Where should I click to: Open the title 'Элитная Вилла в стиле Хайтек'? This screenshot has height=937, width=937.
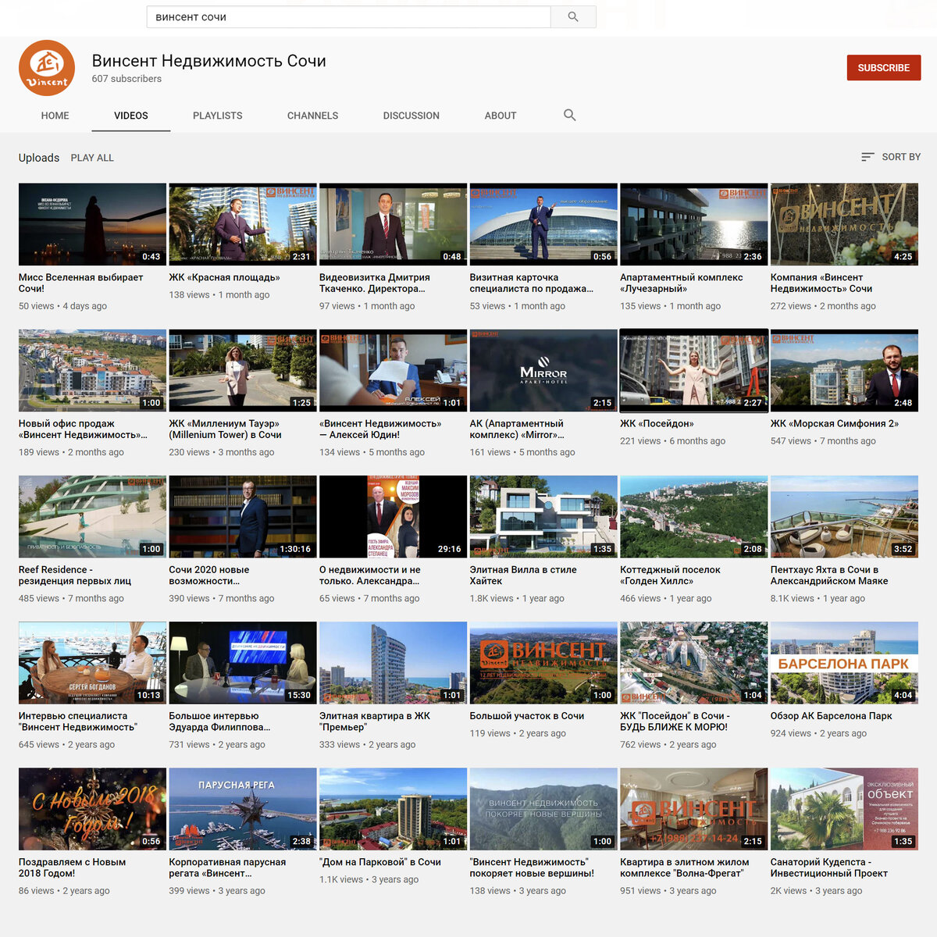click(523, 575)
